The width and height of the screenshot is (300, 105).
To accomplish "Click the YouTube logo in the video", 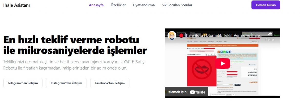I will click(197, 92).
